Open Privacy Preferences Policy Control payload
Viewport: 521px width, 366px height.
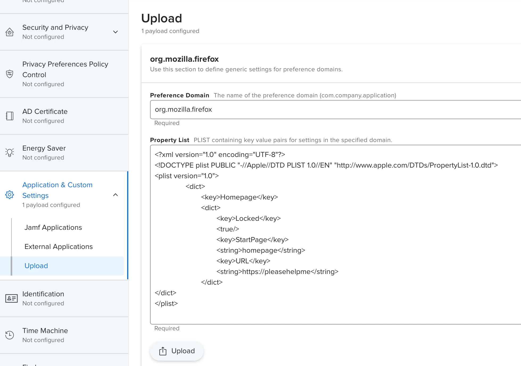coord(64,74)
